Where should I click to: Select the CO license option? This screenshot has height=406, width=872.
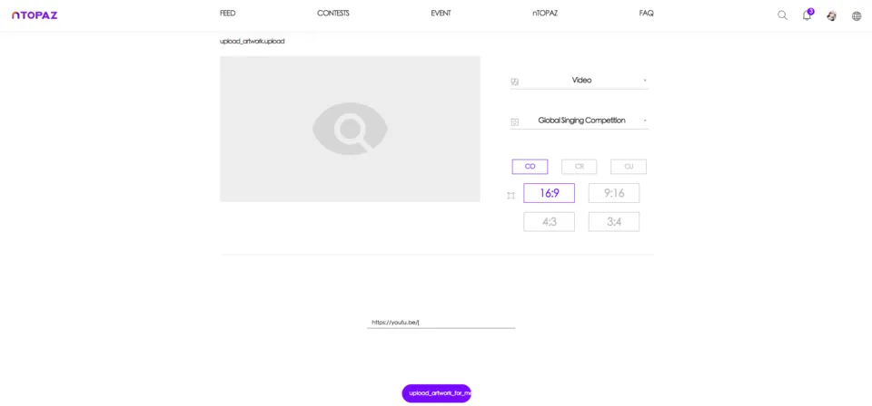(530, 167)
